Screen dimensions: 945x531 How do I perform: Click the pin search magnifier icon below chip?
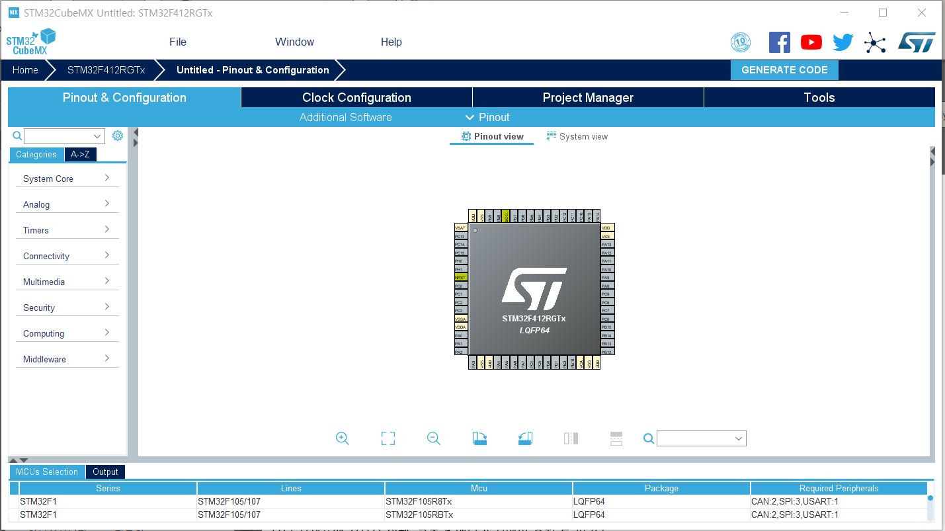649,438
